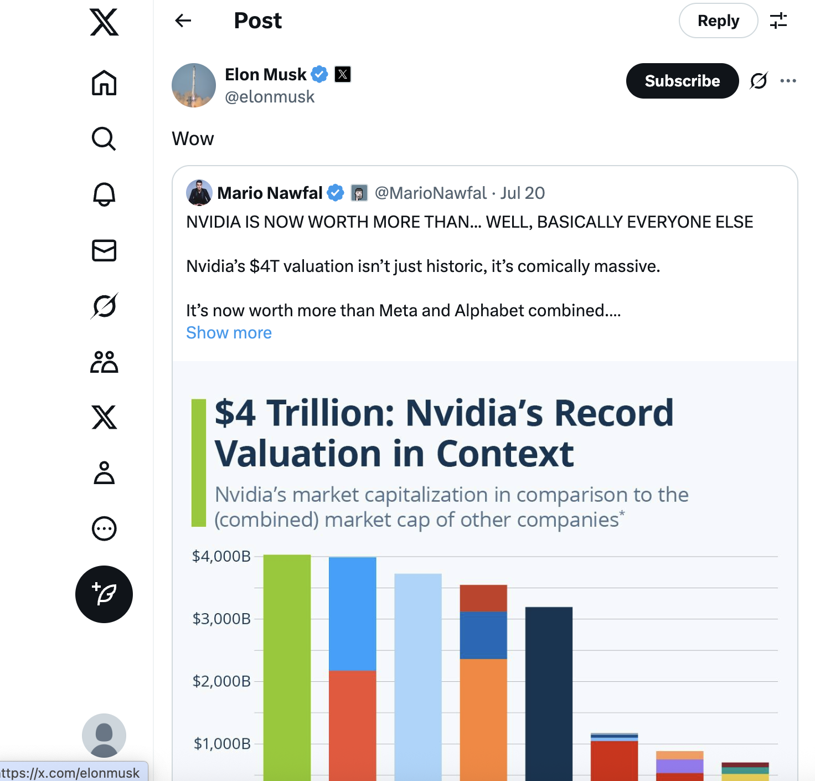
Task: Open Messages envelope icon
Action: (104, 250)
